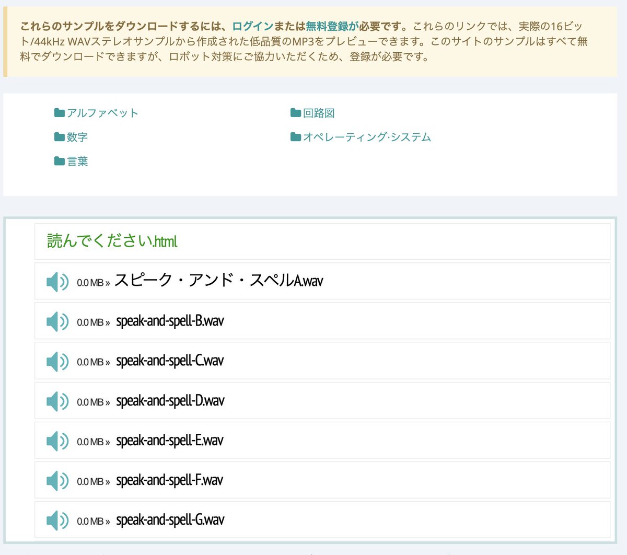Play speak-and-spell-F.wav preview speaker icon
Viewport: 627px width, 555px height.
57,481
